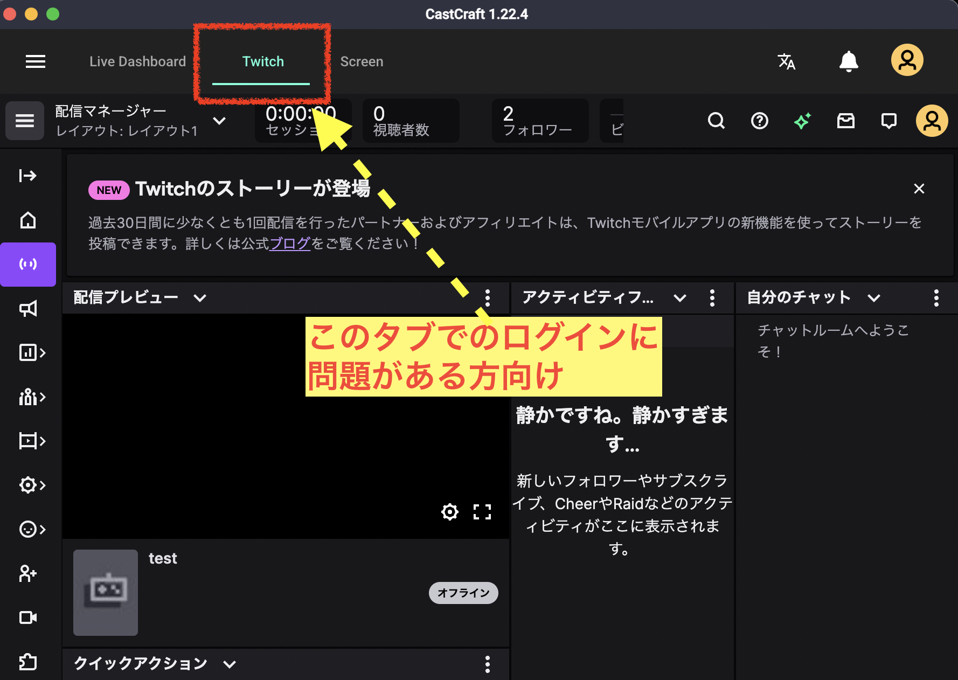Click the オフライン status badge
958x680 pixels.
coord(463,593)
